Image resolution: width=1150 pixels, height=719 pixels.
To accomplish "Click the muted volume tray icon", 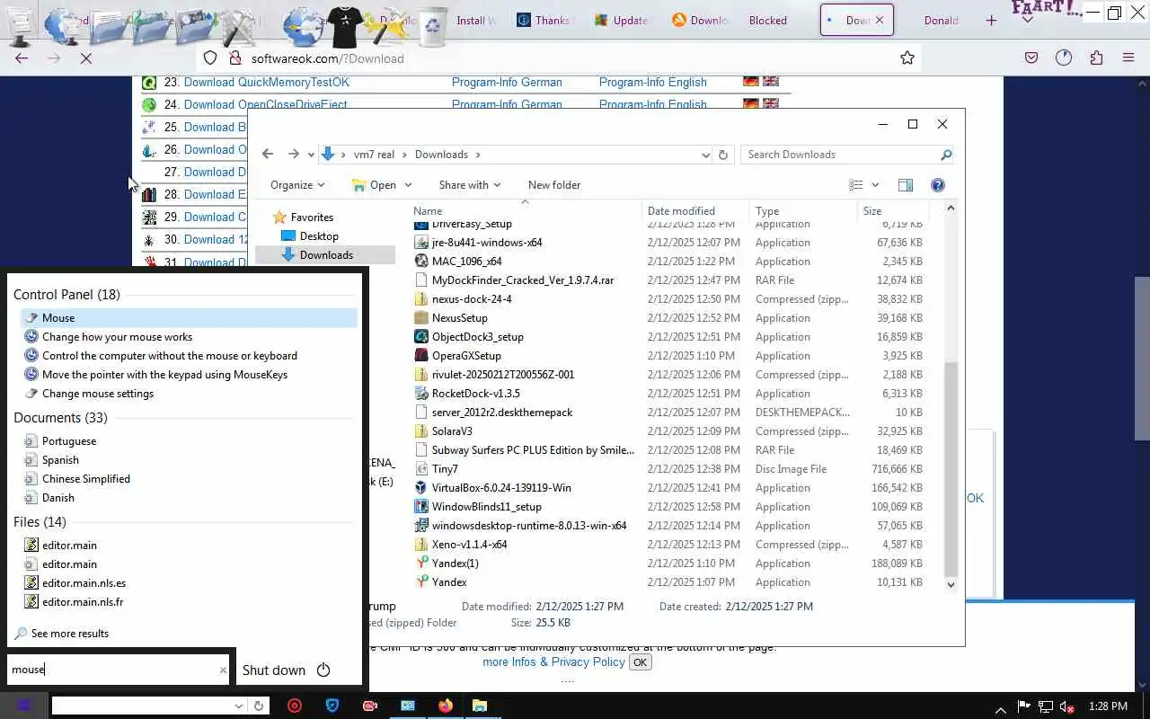I will tap(1066, 706).
